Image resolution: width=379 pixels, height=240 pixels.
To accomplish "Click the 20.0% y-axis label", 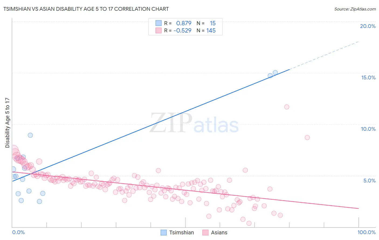I will 368,26.
